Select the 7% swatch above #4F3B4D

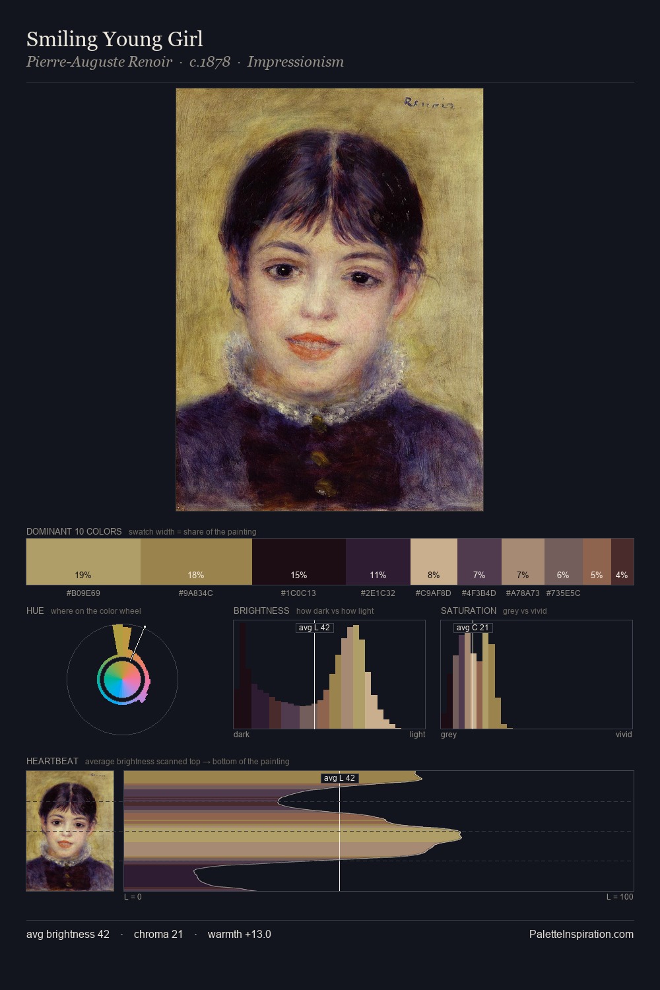coord(479,562)
